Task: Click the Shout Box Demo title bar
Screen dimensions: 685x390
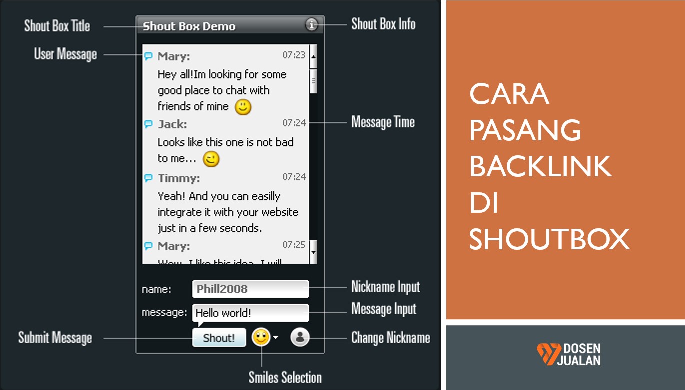Action: 220,26
